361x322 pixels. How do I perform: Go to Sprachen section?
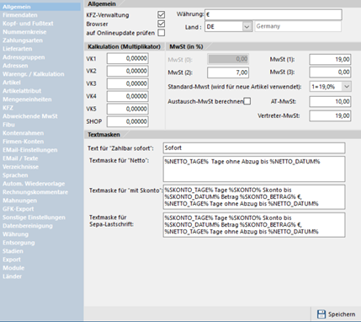(15, 175)
